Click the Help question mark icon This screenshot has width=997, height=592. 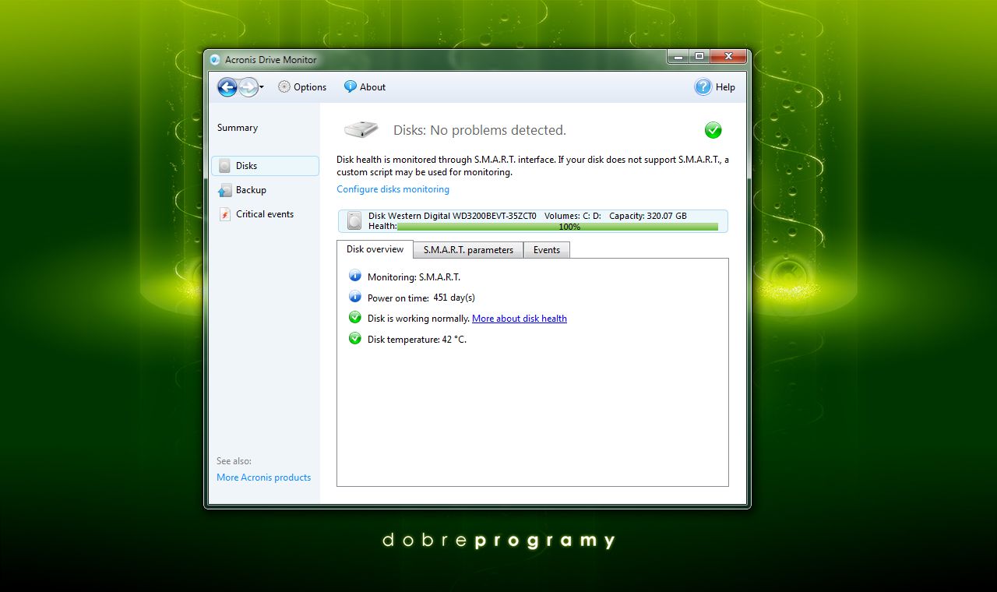(x=703, y=87)
